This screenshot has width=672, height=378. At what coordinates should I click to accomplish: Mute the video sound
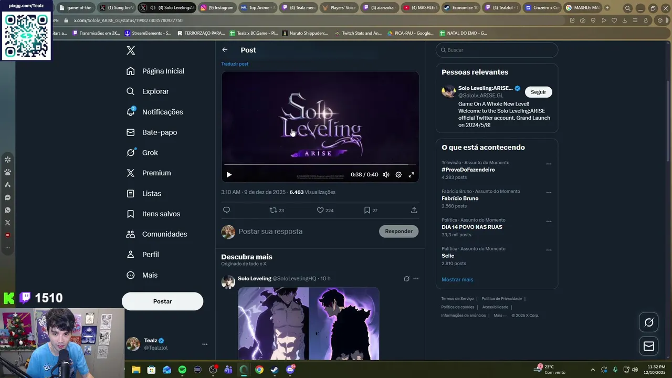pos(386,175)
